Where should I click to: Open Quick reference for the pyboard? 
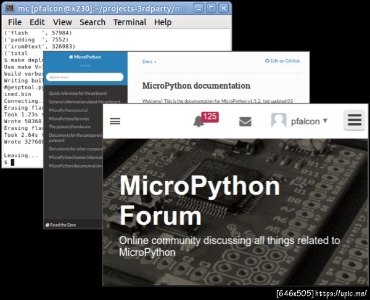tap(78, 93)
